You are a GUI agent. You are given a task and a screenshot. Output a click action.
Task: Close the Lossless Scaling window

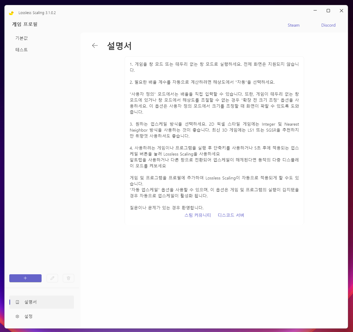tap(341, 10)
